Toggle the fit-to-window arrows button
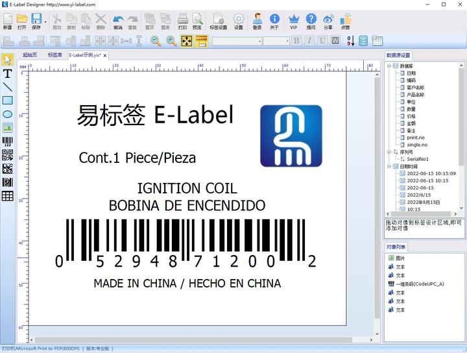467x353 pixels. click(x=186, y=41)
